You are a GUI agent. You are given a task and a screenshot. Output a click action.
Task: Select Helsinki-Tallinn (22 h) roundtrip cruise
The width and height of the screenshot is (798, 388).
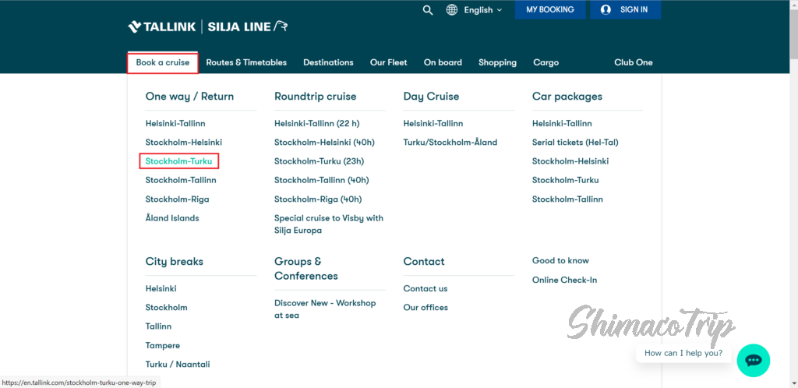pyautogui.click(x=316, y=123)
